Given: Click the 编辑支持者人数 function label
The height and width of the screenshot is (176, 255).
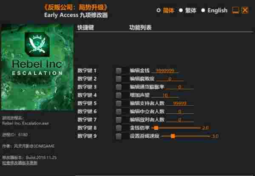Looking at the screenshot, I should pyautogui.click(x=147, y=103).
